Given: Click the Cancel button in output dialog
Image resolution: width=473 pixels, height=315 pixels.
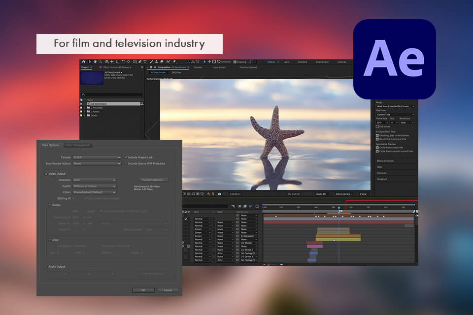Looking at the screenshot, I should coord(168,290).
